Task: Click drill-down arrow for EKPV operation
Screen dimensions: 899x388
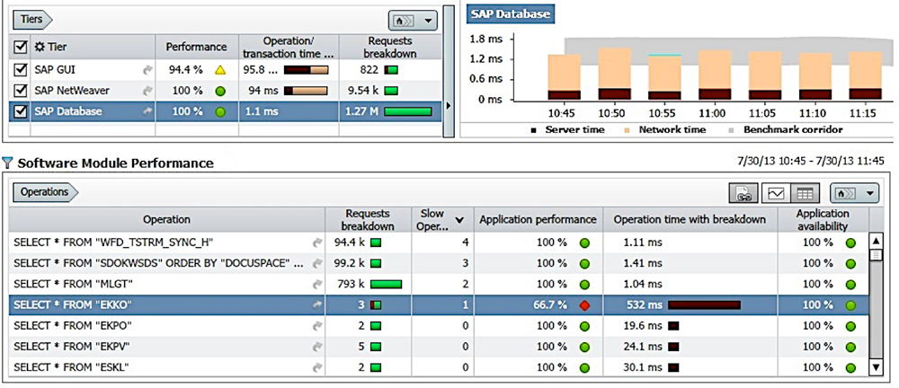Action: 316,346
